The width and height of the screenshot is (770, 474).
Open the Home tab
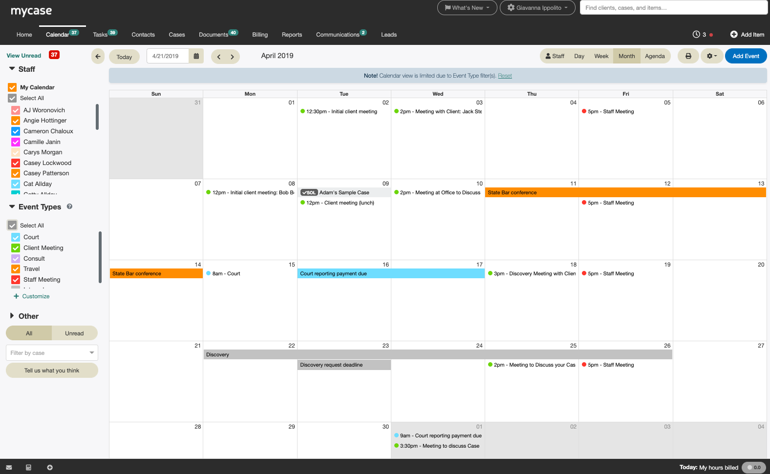tap(24, 35)
